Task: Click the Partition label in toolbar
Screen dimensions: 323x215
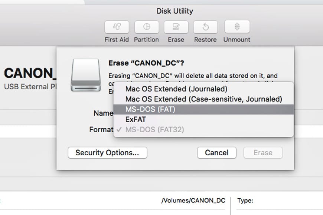Action: (x=146, y=40)
